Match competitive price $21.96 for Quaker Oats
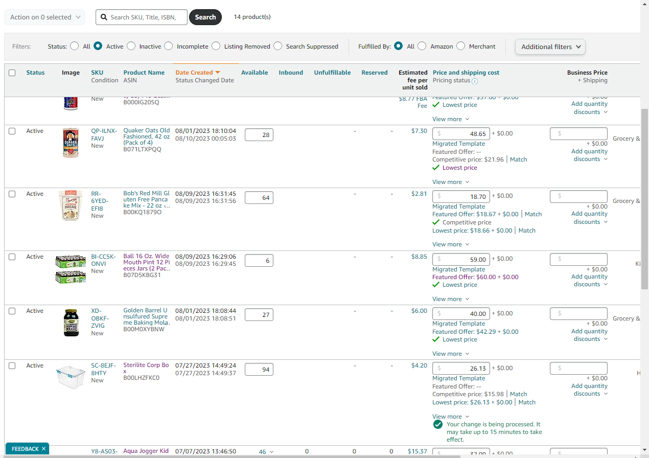Image resolution: width=649 pixels, height=458 pixels. click(x=518, y=159)
